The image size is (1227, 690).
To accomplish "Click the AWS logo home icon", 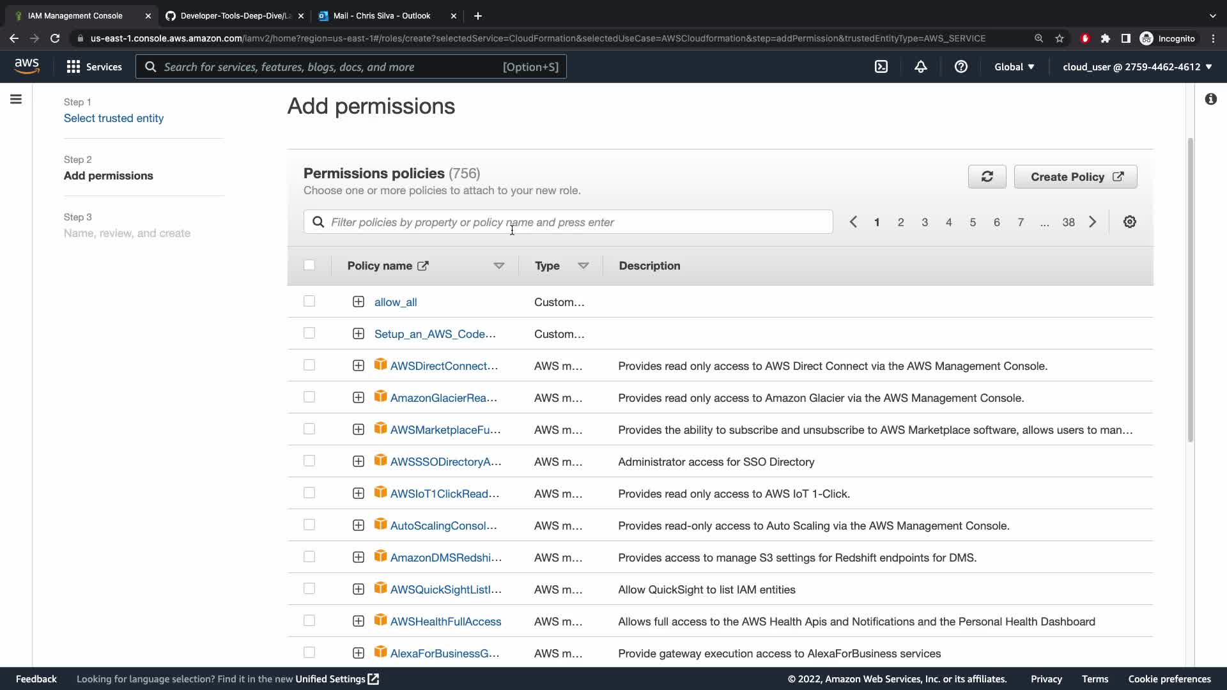I will [27, 66].
